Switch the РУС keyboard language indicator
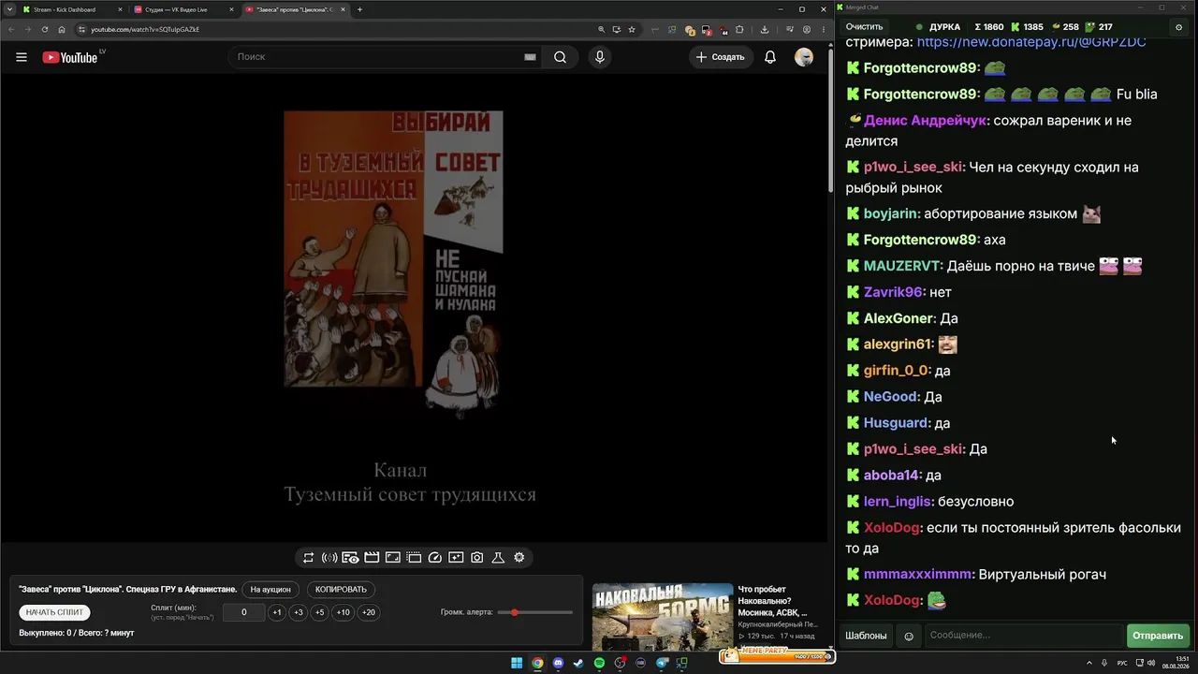The height and width of the screenshot is (674, 1198). click(x=1122, y=663)
